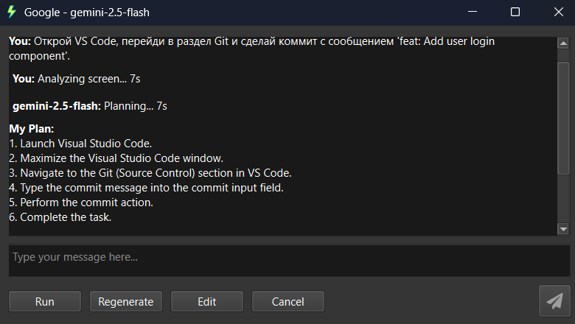The image size is (575, 324).
Task: Click the 'Planning... 7s' status line
Action: coord(90,106)
